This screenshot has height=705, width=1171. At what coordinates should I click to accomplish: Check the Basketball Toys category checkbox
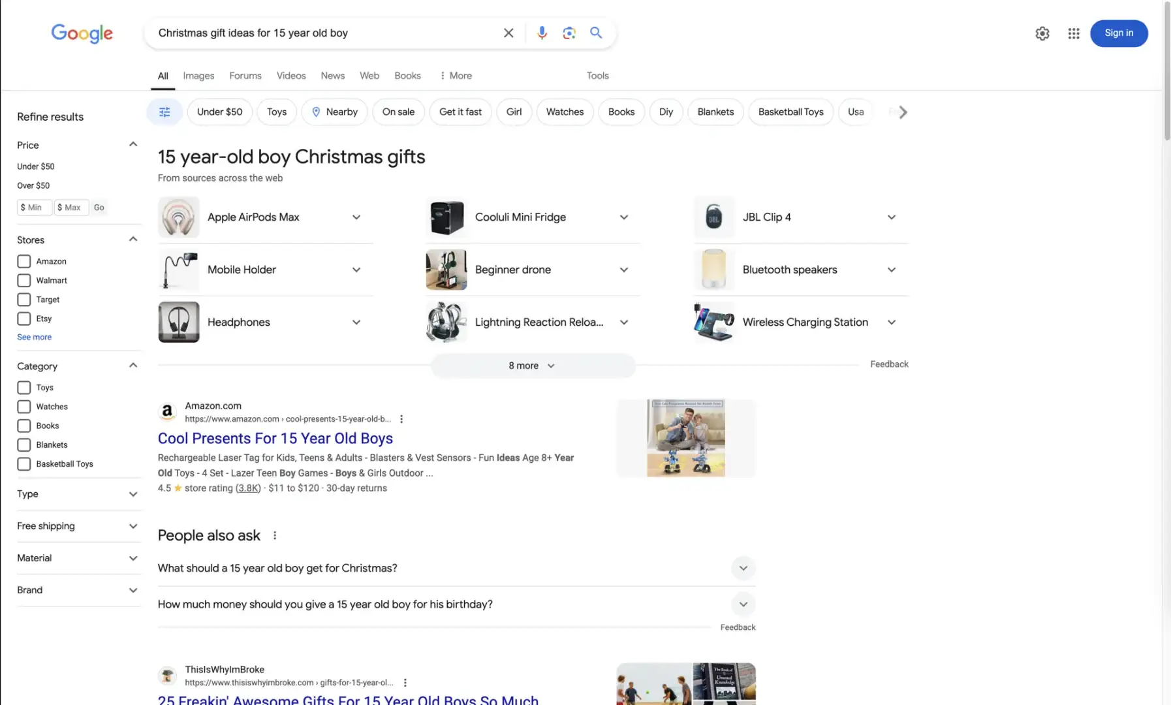coord(23,463)
